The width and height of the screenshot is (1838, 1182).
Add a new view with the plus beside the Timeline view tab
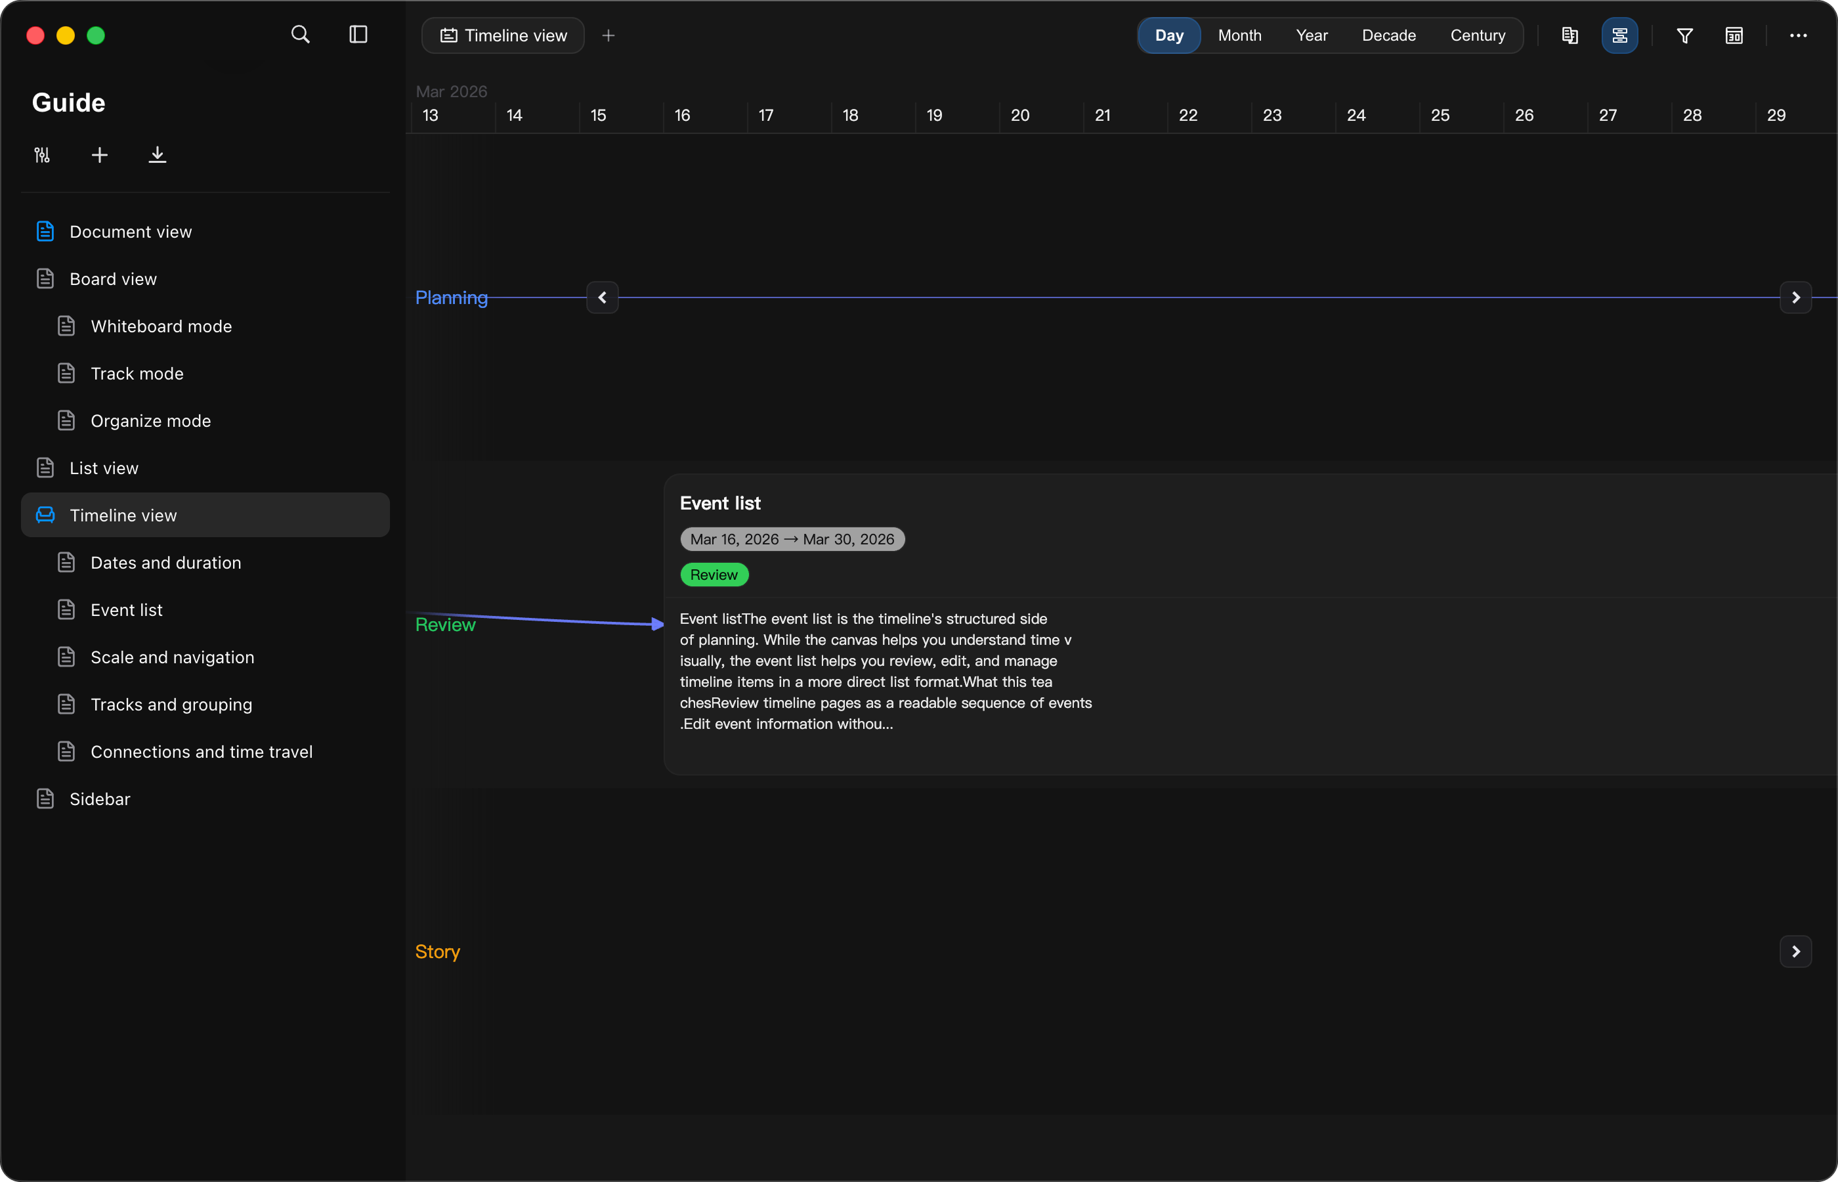(609, 35)
